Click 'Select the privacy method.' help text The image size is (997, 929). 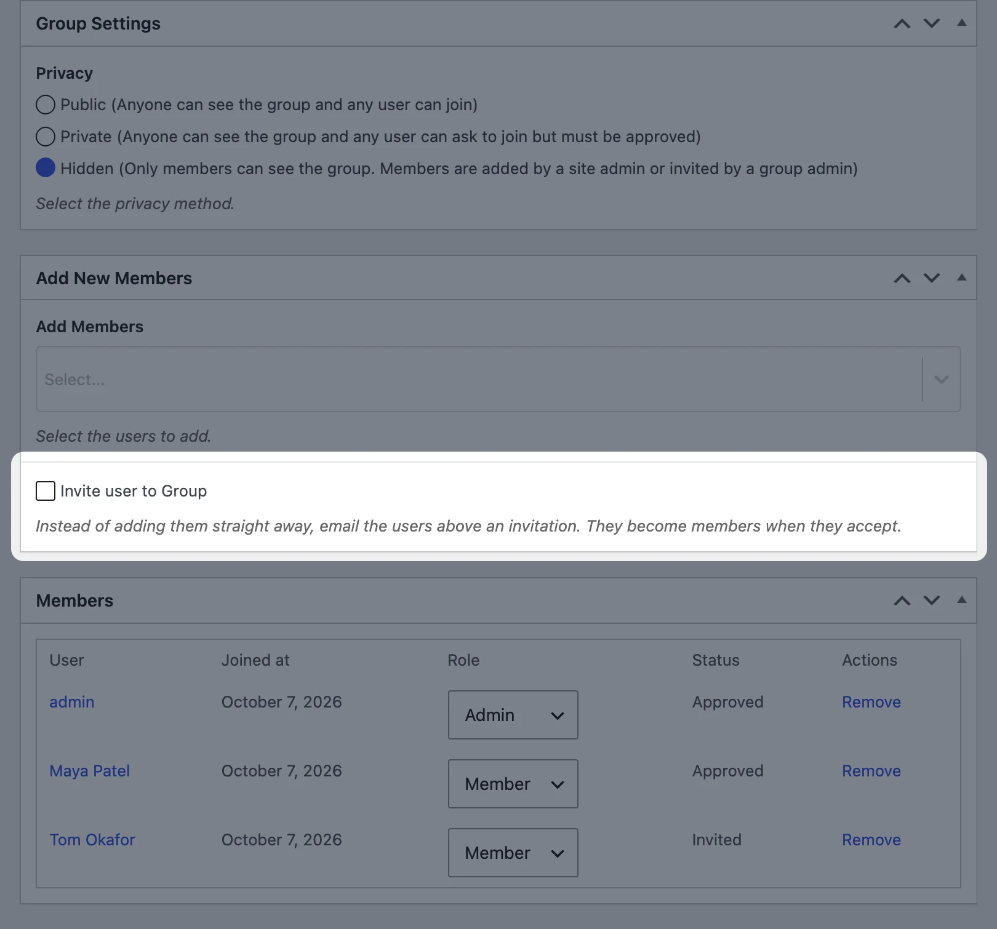click(x=135, y=204)
